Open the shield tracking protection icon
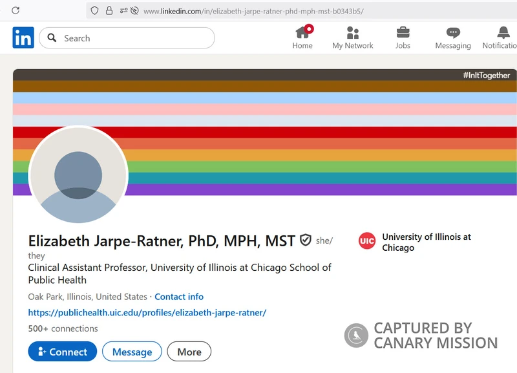 [94, 11]
